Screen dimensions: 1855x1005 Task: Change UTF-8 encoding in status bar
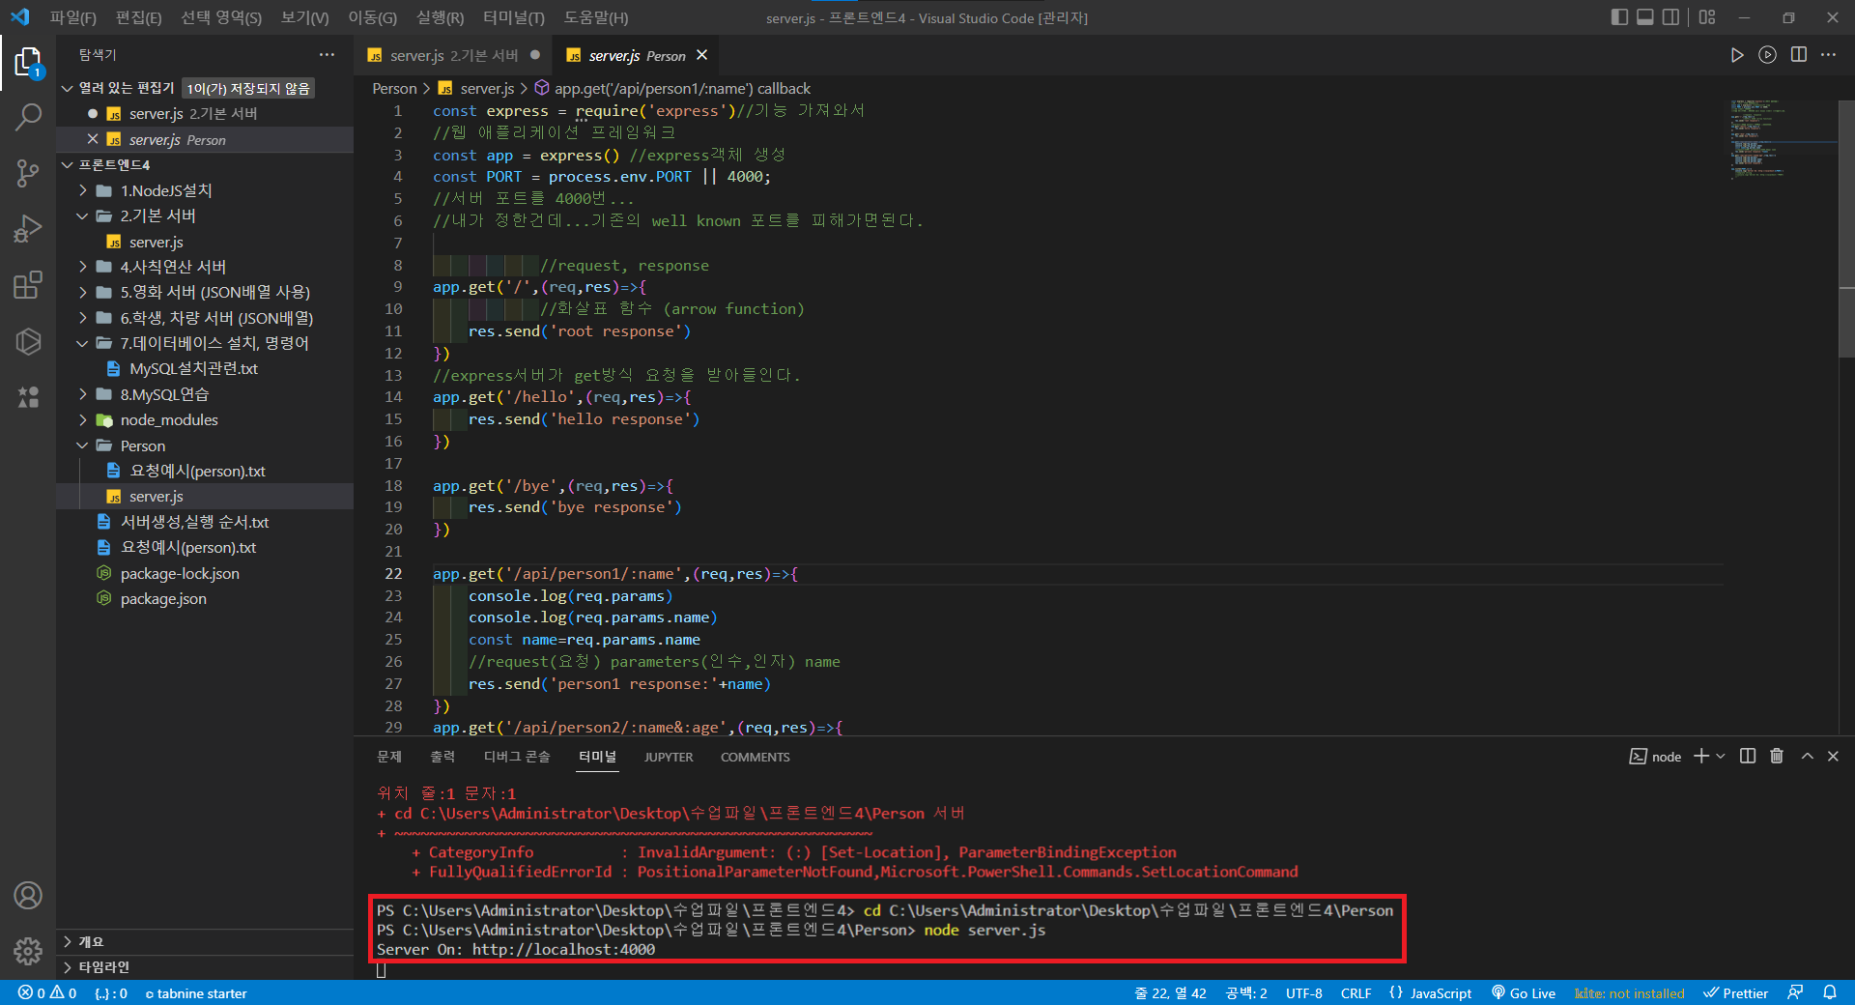[1303, 993]
